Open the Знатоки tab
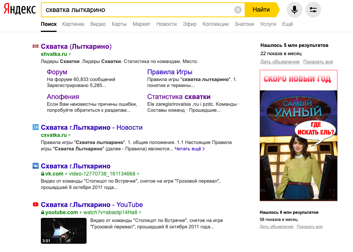Viewport: 353px width, 252px height. (x=244, y=24)
